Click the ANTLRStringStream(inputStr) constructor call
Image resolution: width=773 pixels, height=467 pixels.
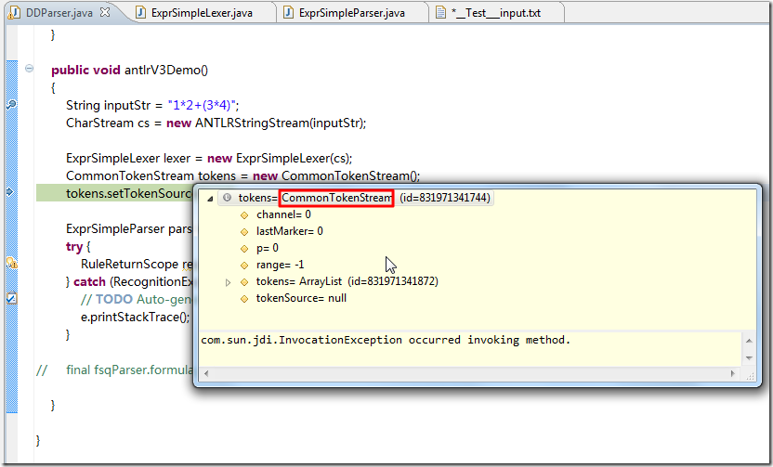pos(280,123)
